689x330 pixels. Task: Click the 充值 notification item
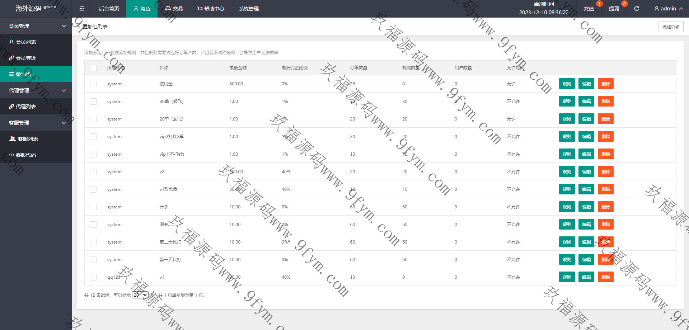[589, 9]
